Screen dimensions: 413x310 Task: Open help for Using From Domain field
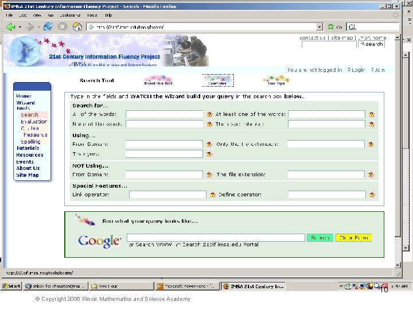(x=209, y=144)
